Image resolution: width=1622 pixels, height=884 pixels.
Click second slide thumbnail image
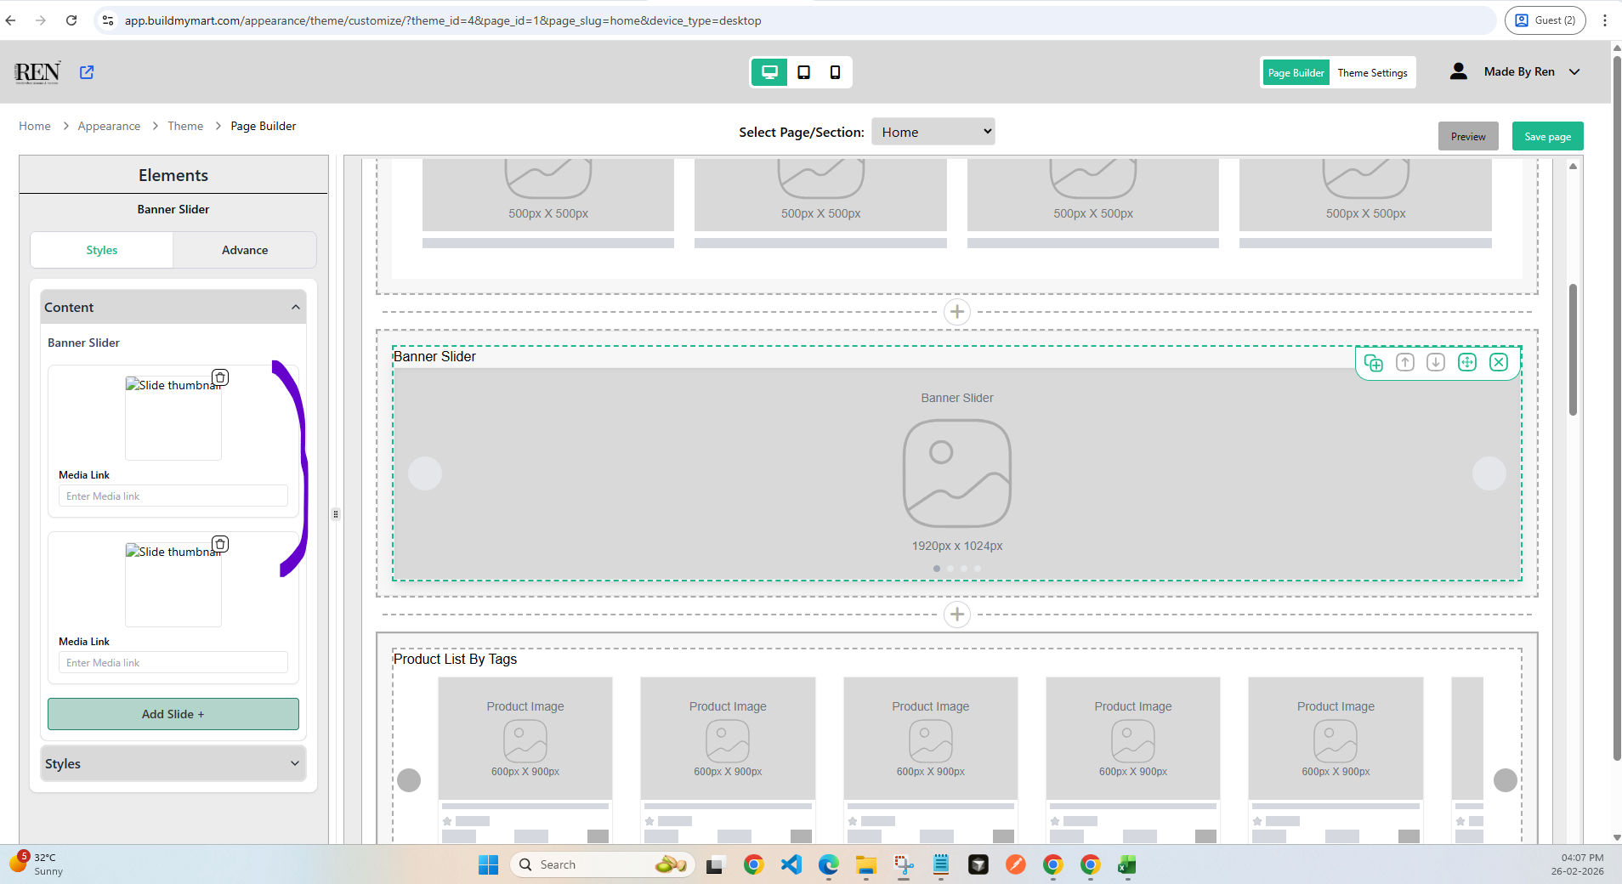coord(173,585)
